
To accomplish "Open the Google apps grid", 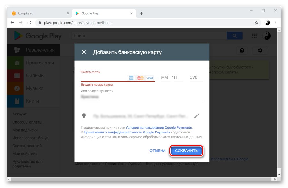I will pos(254,36).
